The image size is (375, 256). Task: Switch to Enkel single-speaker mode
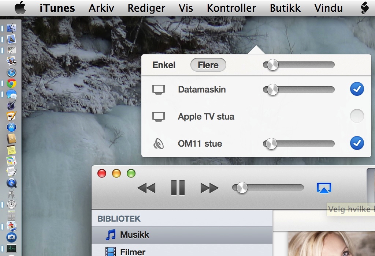coord(164,65)
